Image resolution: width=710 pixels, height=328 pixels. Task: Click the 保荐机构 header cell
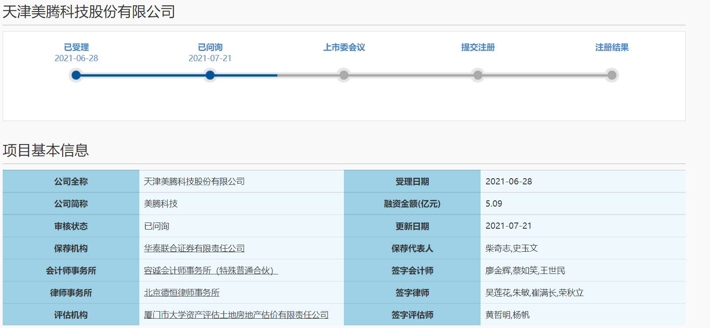(x=71, y=248)
